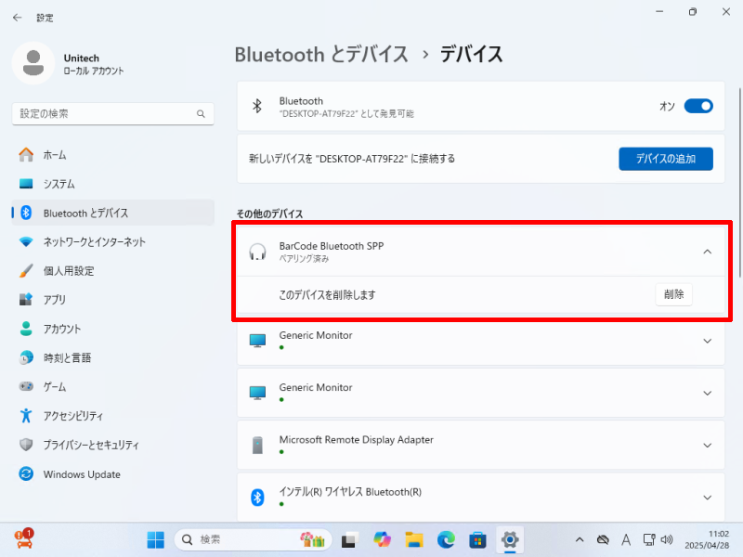Click the 削除 button for BarCode Bluetooth SPP

point(673,294)
